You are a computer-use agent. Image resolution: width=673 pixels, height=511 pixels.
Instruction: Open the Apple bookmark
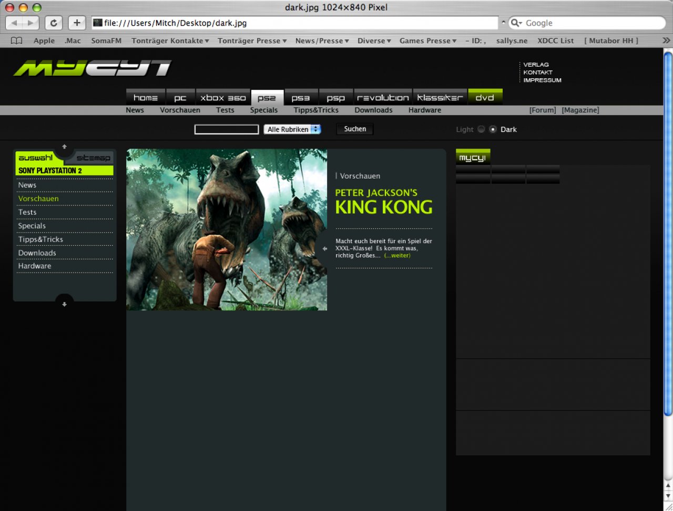click(x=44, y=40)
